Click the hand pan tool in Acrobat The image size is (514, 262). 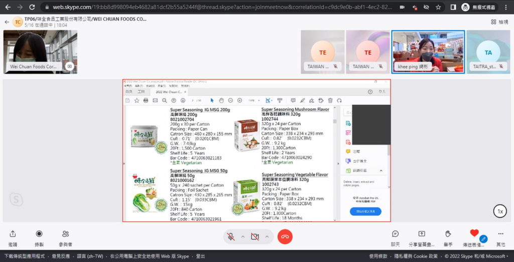point(221,101)
